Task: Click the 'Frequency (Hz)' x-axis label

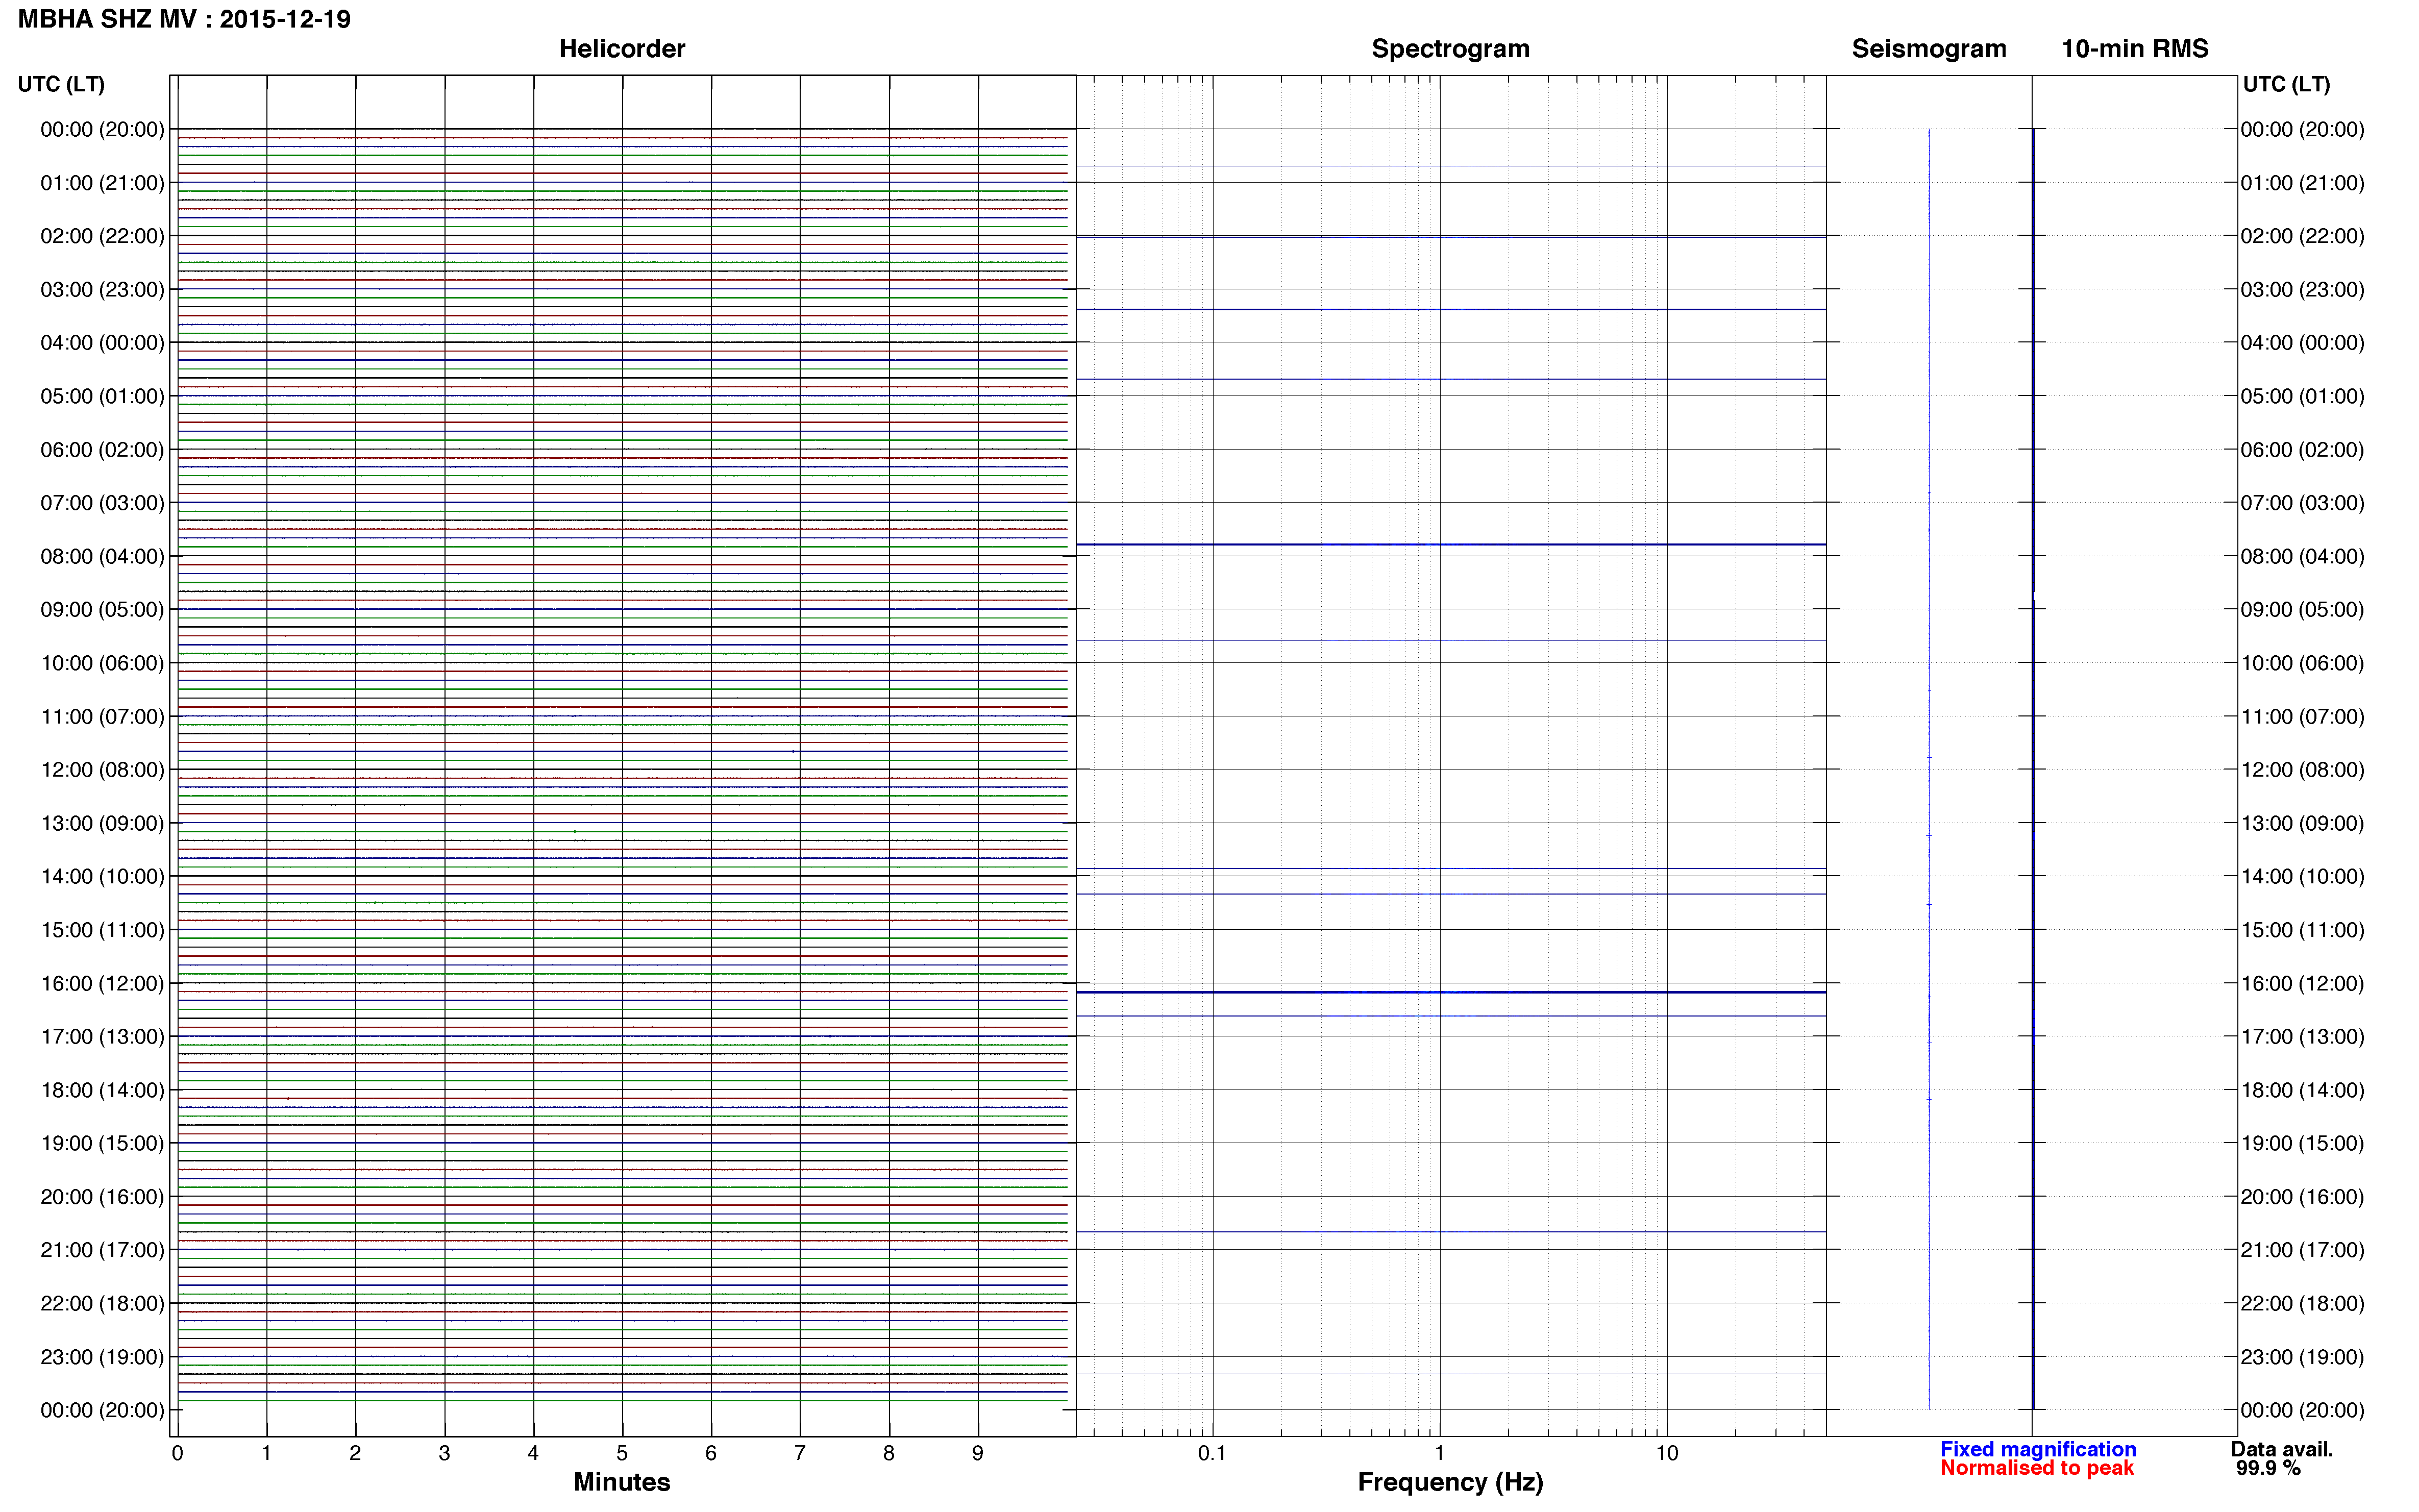Action: point(1450,1482)
